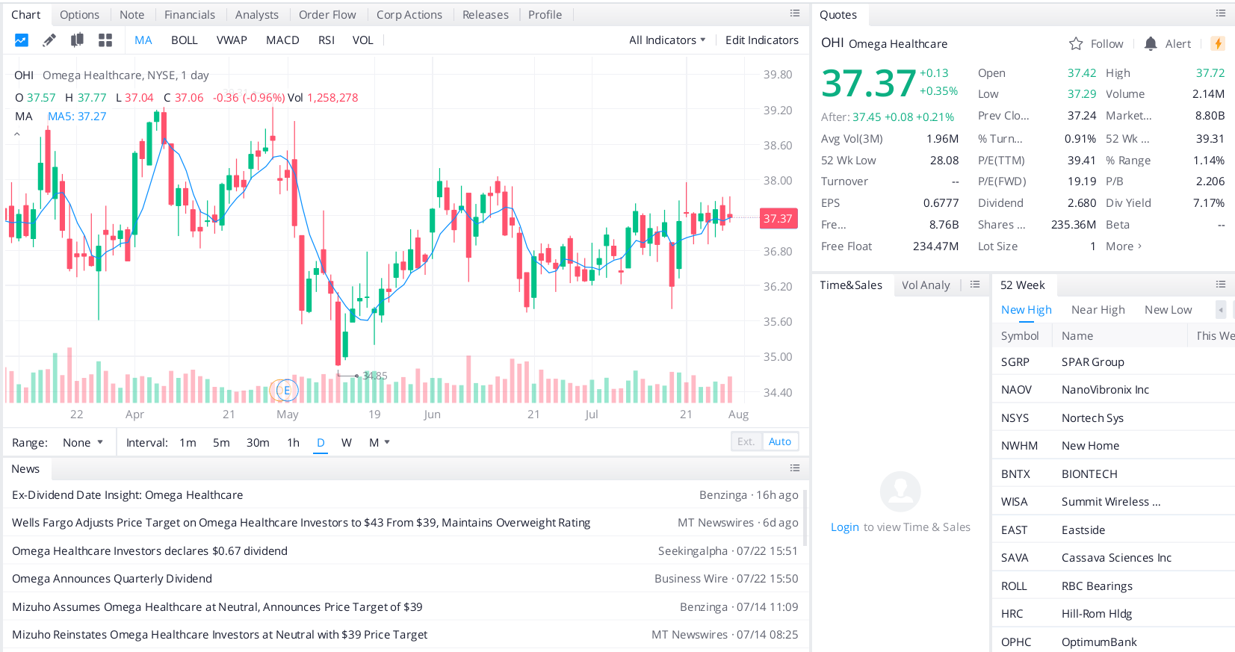Click the Login link for Time & Sales
Image resolution: width=1235 pixels, height=652 pixels.
pyautogui.click(x=845, y=527)
